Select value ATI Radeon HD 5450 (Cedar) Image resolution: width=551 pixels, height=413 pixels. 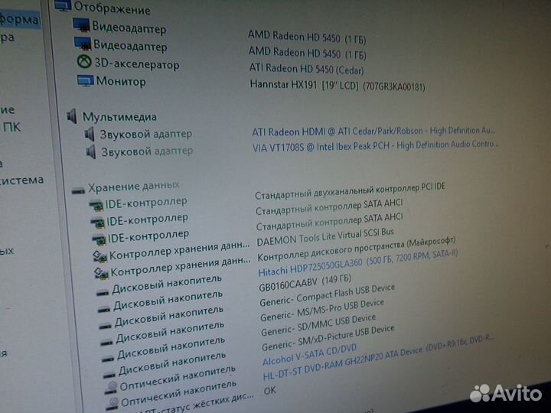(x=306, y=69)
